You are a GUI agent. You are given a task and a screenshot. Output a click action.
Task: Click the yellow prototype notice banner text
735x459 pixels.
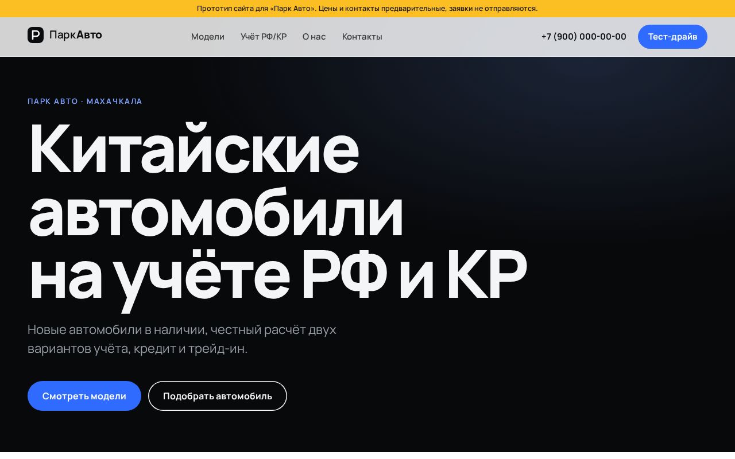[367, 9]
